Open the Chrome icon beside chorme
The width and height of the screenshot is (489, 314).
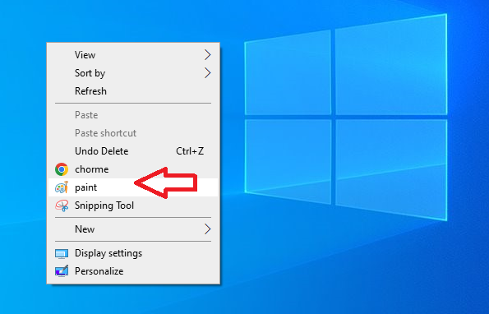click(x=62, y=169)
